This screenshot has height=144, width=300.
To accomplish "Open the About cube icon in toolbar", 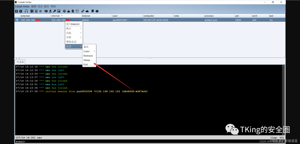I will [97, 11].
